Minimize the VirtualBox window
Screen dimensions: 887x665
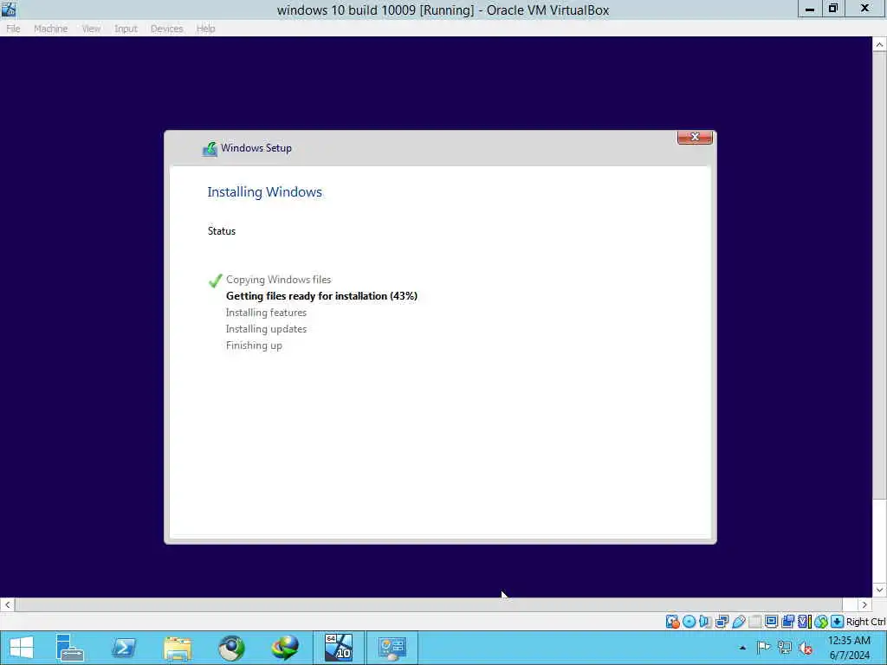click(x=810, y=9)
